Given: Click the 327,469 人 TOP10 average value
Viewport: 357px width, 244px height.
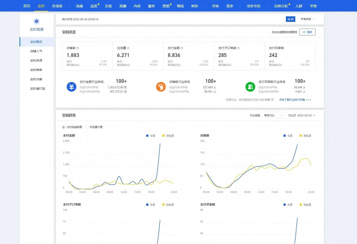Looking at the screenshot, I should 209,87.
